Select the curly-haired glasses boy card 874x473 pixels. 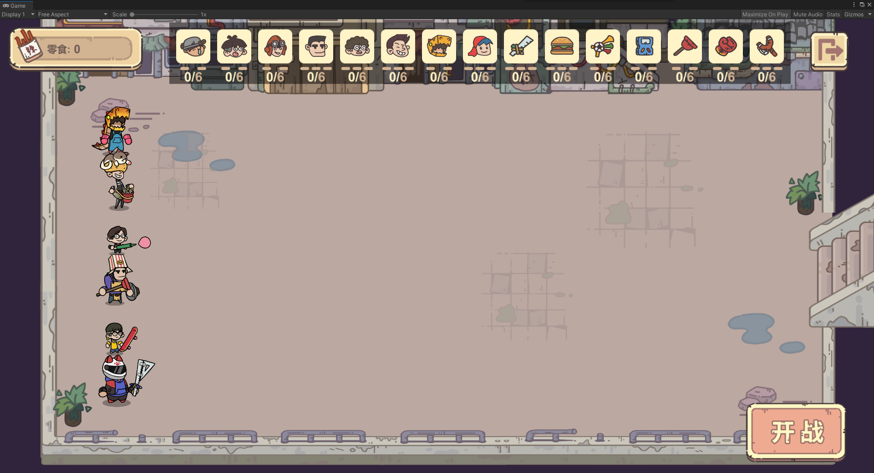pos(357,46)
